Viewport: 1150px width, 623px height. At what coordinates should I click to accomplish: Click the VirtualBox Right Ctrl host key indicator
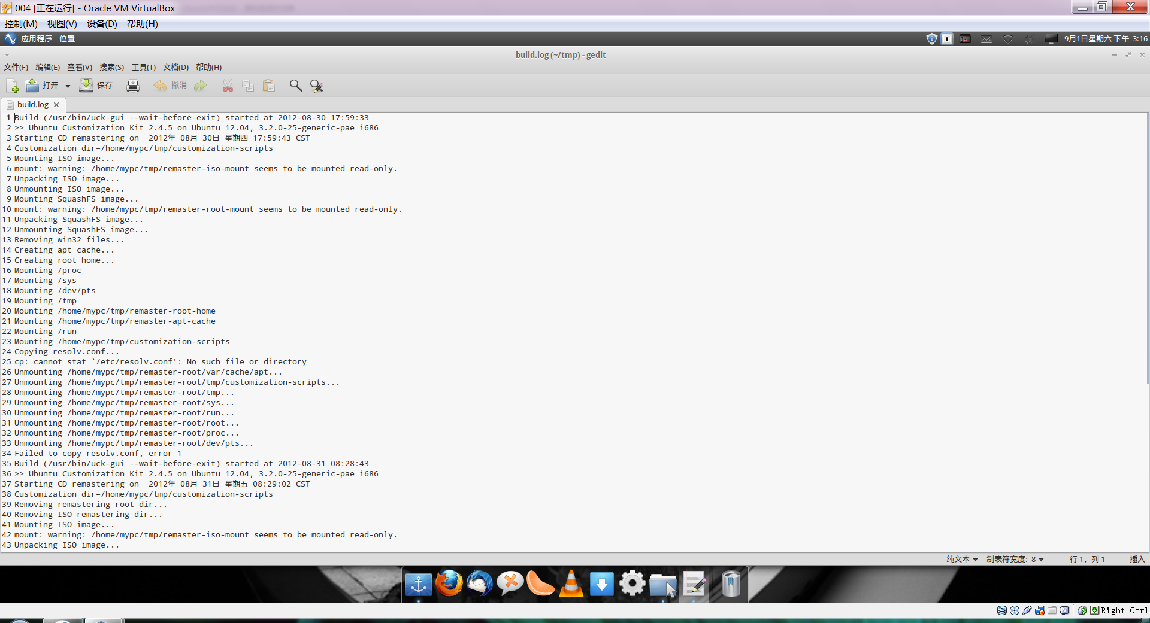[1124, 610]
